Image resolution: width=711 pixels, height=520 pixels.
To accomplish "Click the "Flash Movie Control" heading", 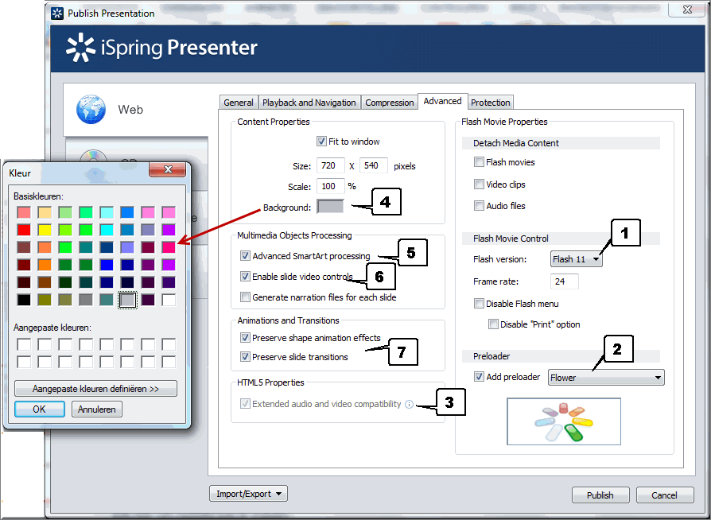I will [x=511, y=239].
